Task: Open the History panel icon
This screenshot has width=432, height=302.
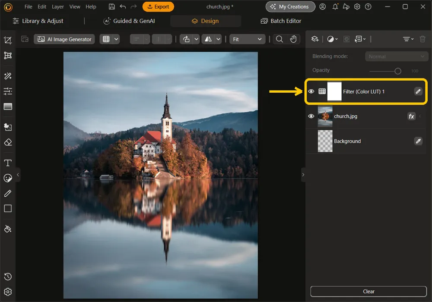Action: click(8, 277)
